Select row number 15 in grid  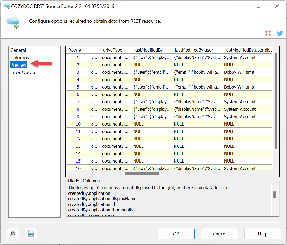pyautogui.click(x=78, y=161)
